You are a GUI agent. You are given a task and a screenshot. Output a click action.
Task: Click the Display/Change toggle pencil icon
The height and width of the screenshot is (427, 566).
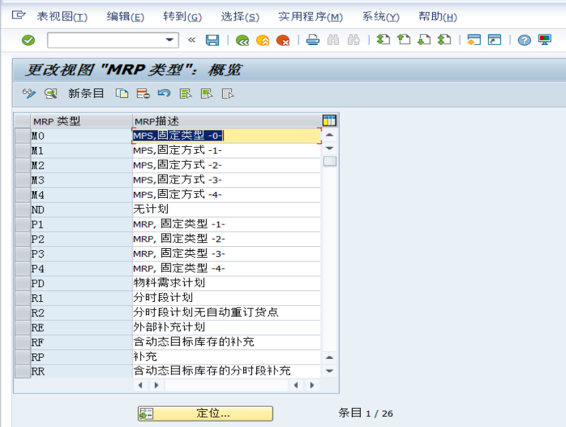(29, 94)
